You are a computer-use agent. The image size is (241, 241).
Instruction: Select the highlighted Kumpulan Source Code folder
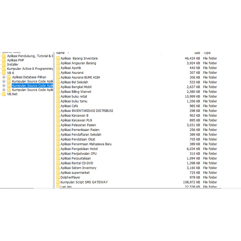[x=32, y=85]
